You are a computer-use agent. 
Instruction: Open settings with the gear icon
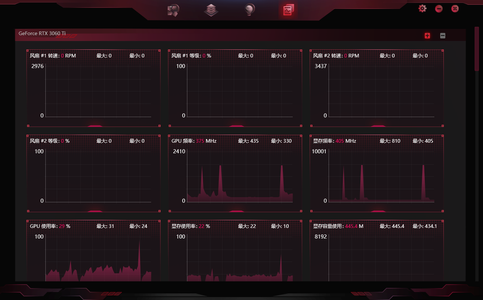pos(422,9)
